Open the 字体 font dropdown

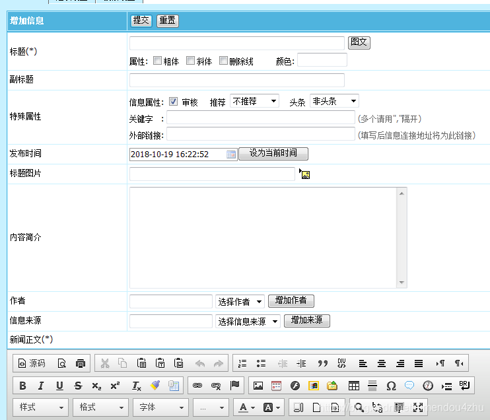(160, 407)
